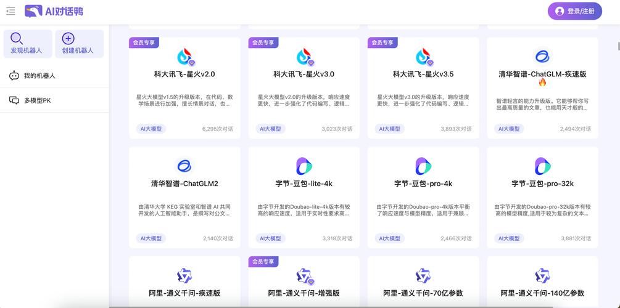Click the 发现机器人 magnifier icon
The image size is (620, 308).
tap(16, 38)
